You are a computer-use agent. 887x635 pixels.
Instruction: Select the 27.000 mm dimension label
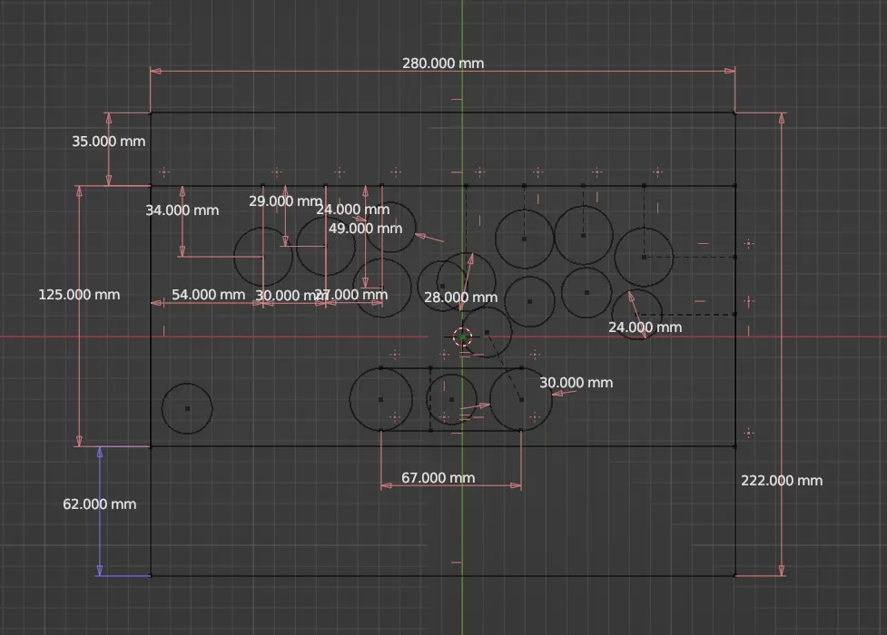[x=352, y=295]
